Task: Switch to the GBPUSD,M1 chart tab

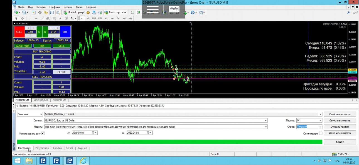Action: click(41, 100)
